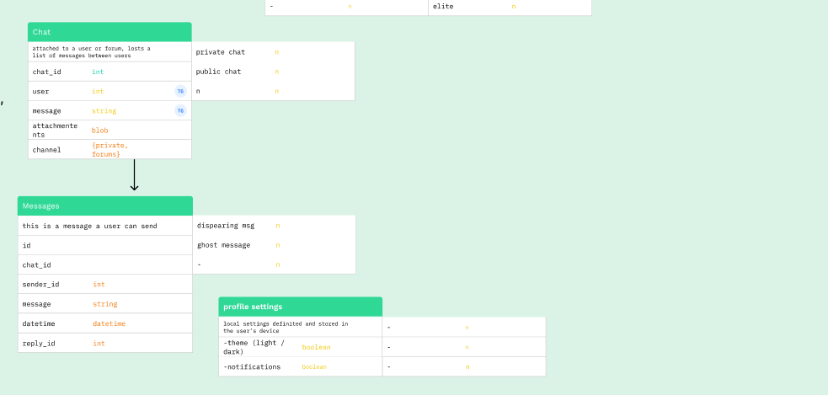
Task: Click the string type in Messages' message row
Action: coord(105,304)
